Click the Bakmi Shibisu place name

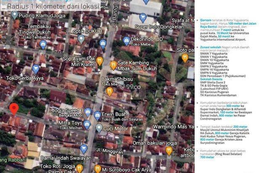(117, 79)
